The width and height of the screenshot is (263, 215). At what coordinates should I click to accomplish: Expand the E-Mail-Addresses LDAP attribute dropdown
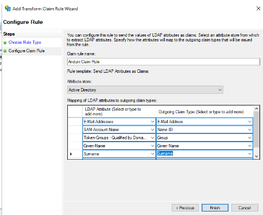tap(153, 122)
